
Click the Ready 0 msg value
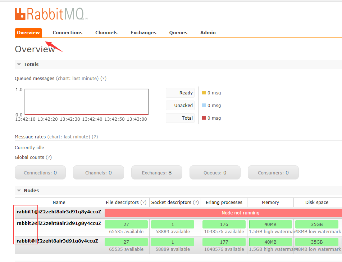[214, 93]
